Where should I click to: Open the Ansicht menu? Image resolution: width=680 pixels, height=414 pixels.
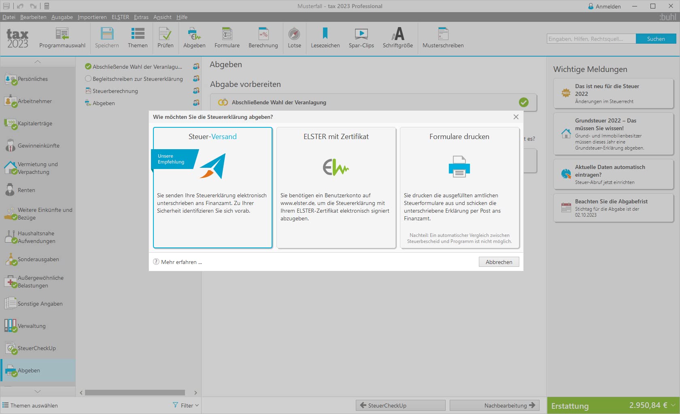(x=162, y=17)
